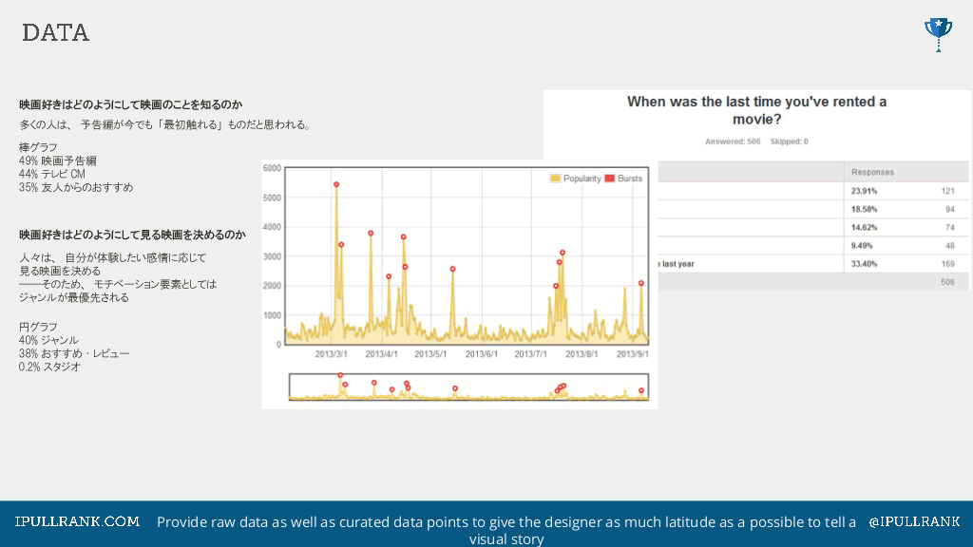This screenshot has width=973, height=547.
Task: Open the IPULLRANK.COM link in the footer
Action: (78, 521)
